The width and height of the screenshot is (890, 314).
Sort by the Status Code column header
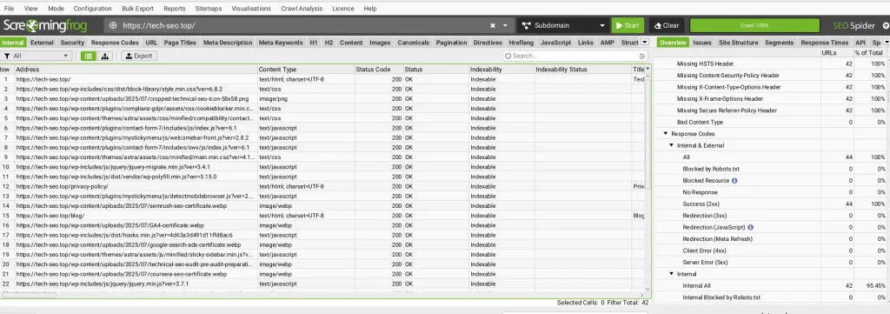coord(379,70)
